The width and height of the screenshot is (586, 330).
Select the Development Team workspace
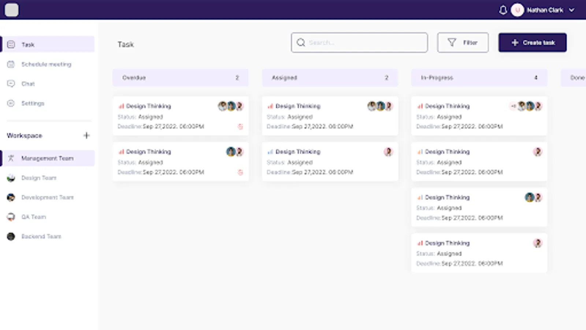coord(48,197)
